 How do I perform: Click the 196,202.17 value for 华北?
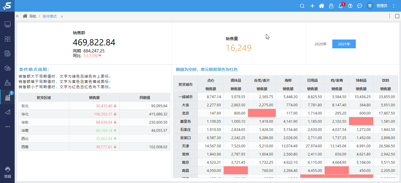(103, 114)
